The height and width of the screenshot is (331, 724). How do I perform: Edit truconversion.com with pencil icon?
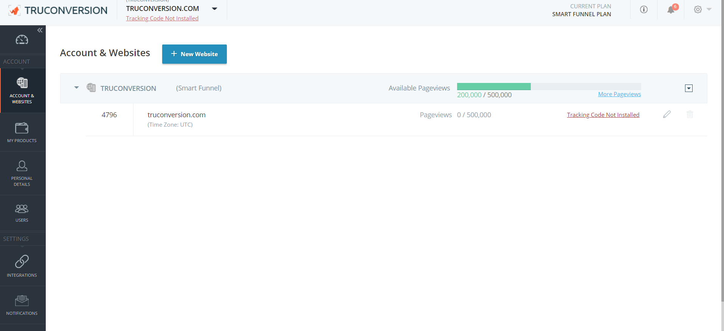[x=667, y=114]
